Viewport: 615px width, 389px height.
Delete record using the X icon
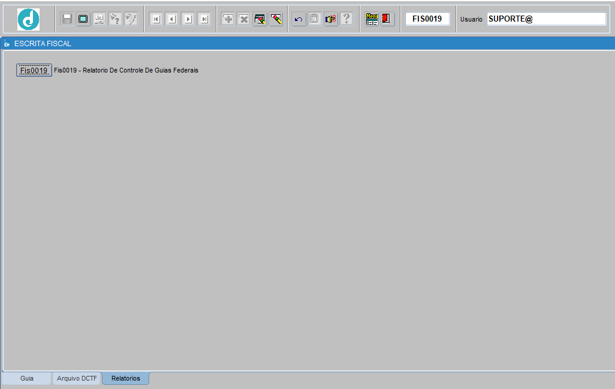click(x=244, y=19)
